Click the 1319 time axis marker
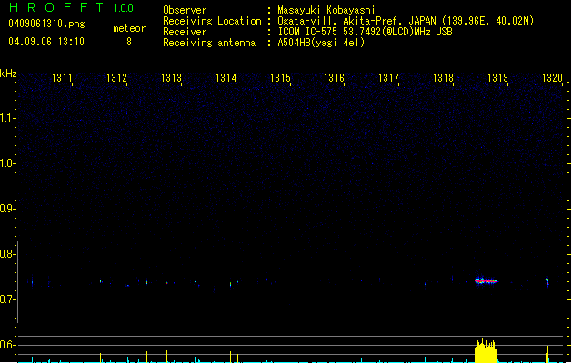This screenshot has height=363, width=572. point(497,78)
